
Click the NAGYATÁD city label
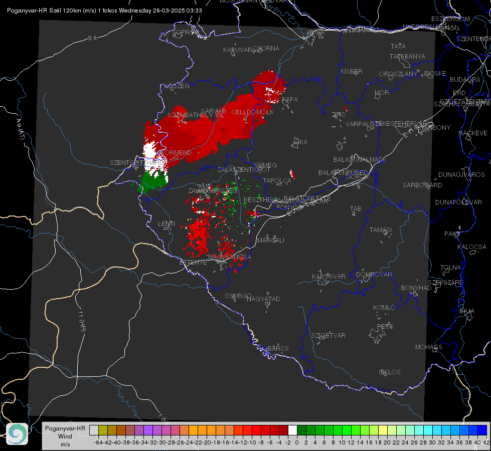[263, 299]
